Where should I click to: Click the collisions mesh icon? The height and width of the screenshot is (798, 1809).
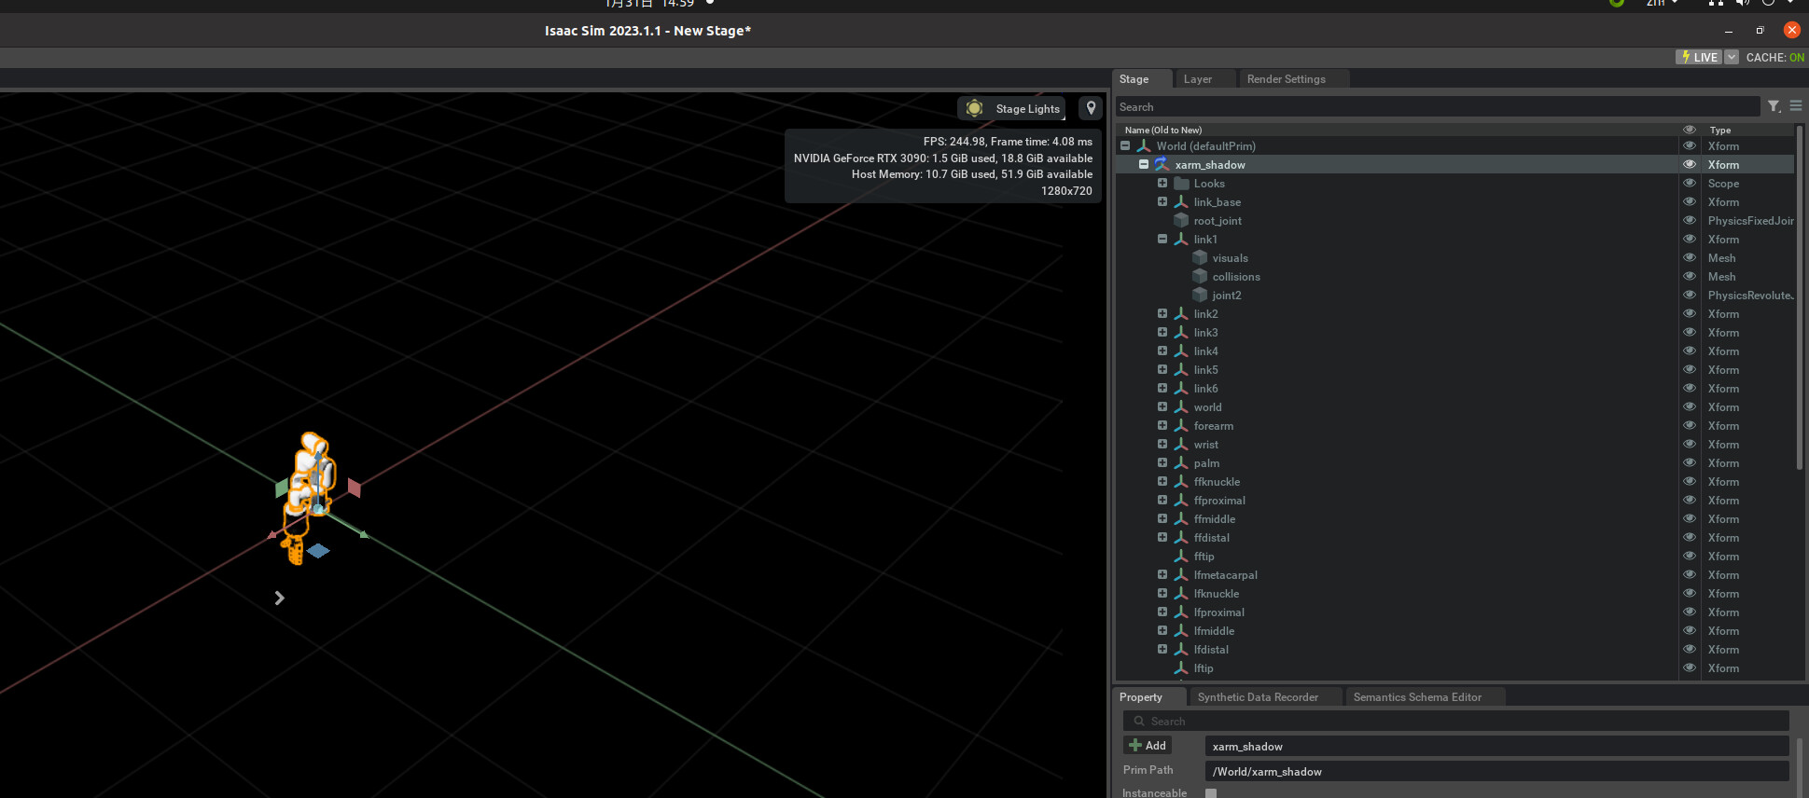(1200, 276)
